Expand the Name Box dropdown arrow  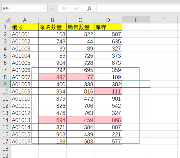coord(44,8)
